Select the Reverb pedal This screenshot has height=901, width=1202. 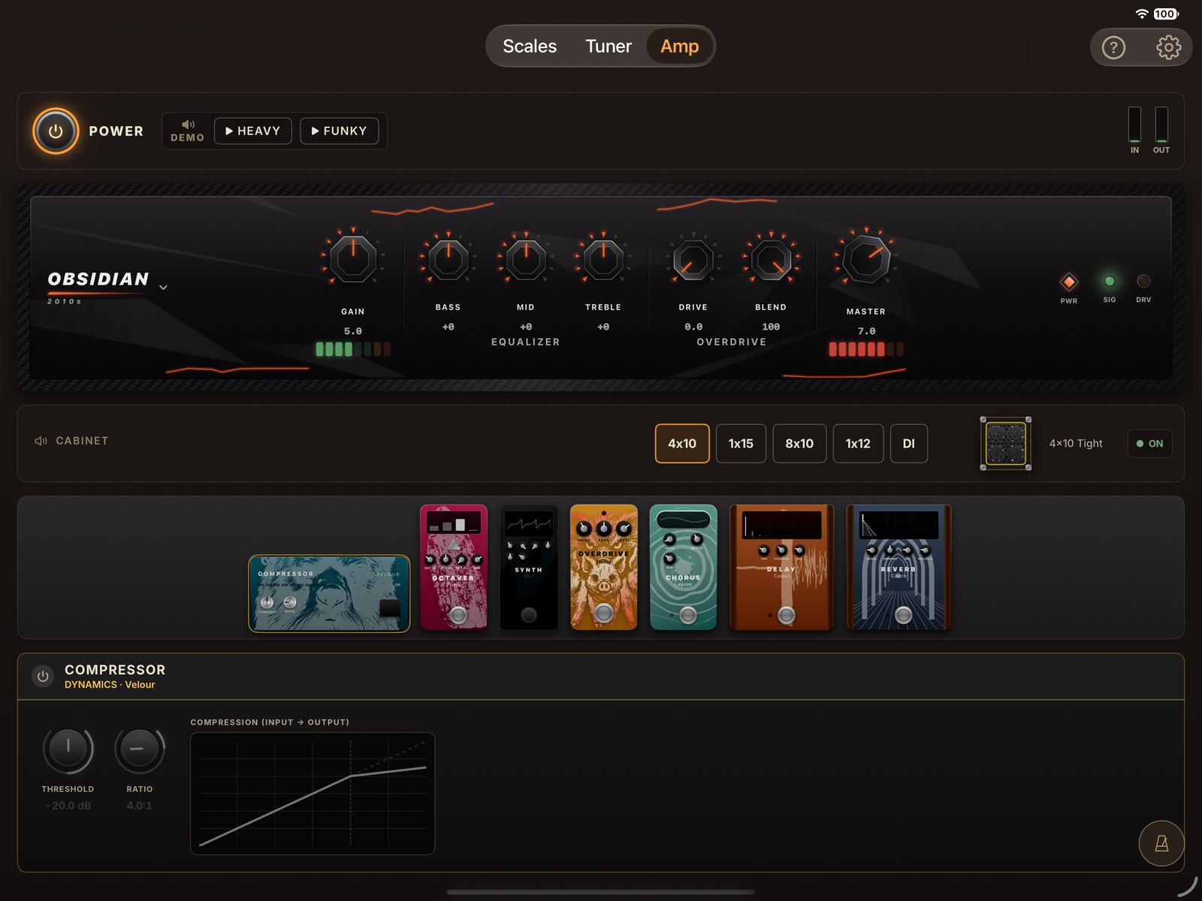pyautogui.click(x=898, y=567)
